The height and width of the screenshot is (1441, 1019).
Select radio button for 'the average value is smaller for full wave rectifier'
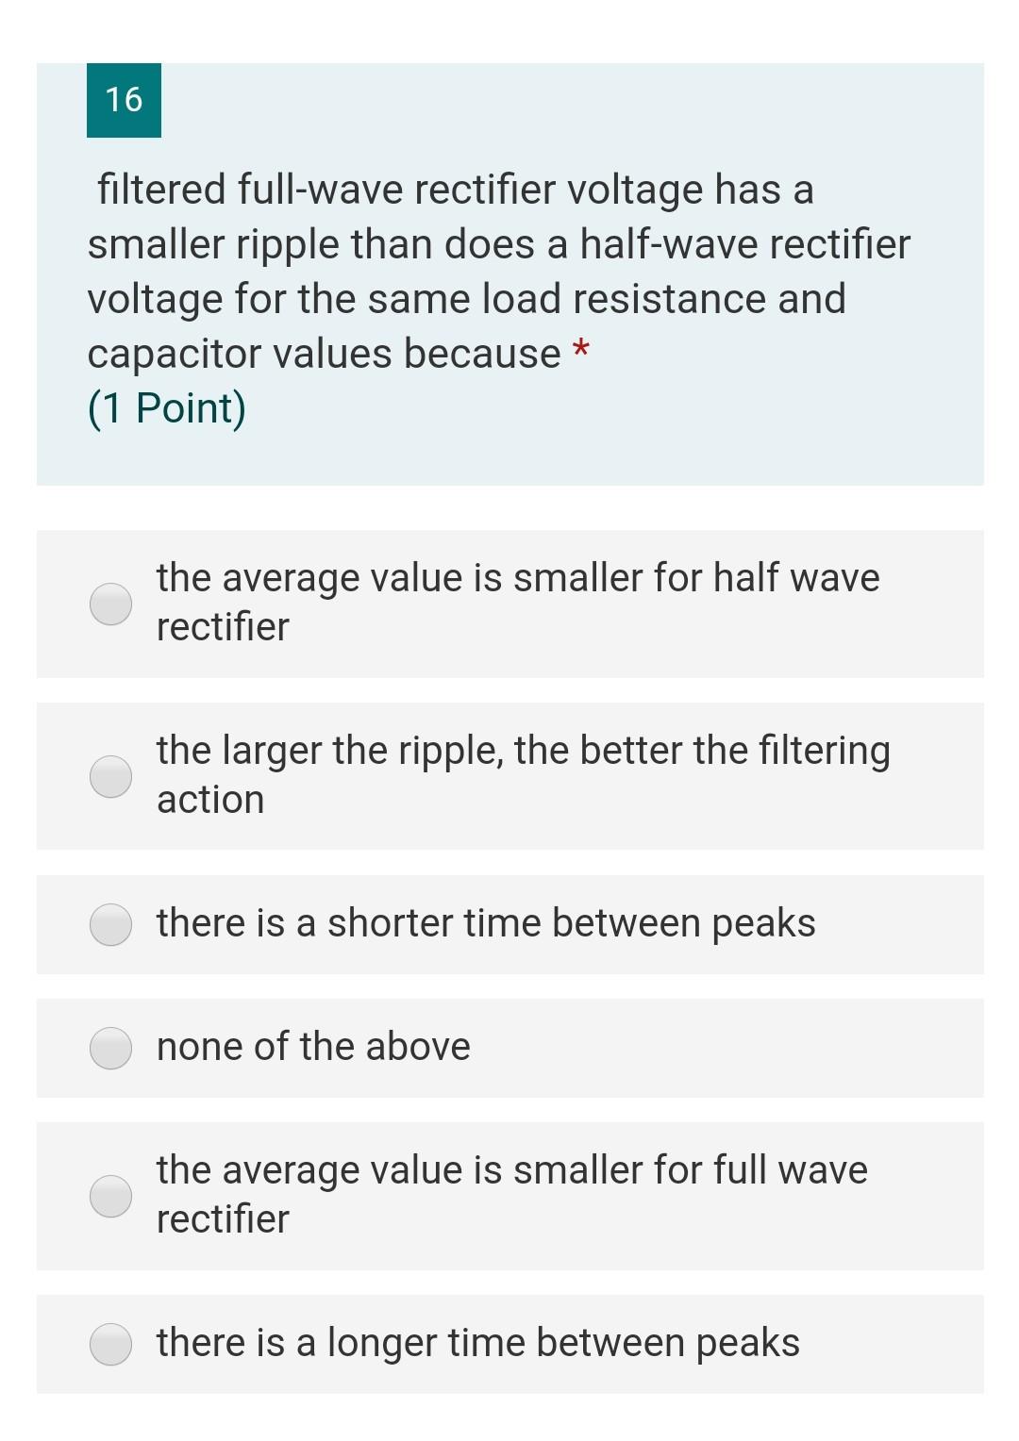pyautogui.click(x=112, y=1196)
